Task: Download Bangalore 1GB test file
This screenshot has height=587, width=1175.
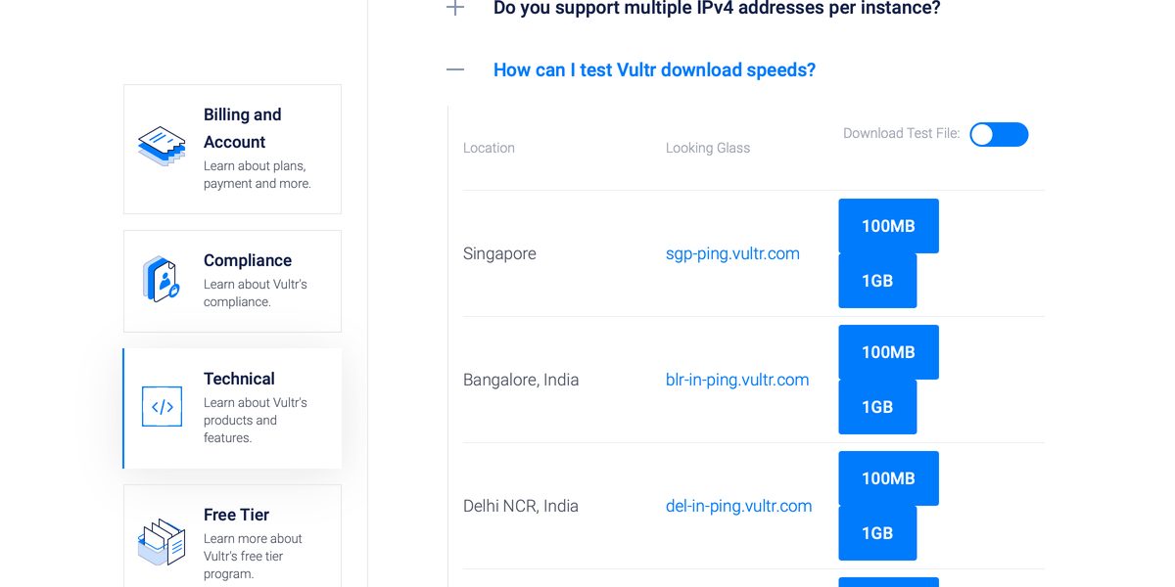Action: pyautogui.click(x=877, y=407)
